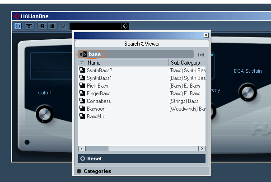
Task: Click the bass search text field
Action: (135, 54)
